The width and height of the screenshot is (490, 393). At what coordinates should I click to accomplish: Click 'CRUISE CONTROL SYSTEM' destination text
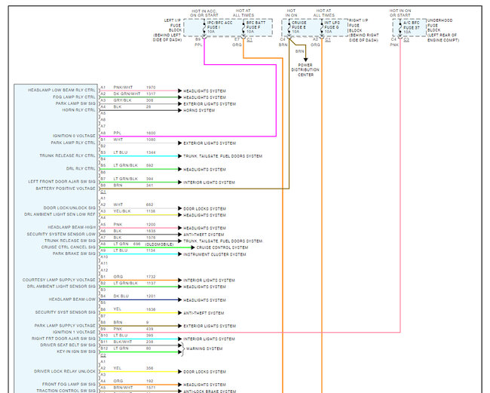(222, 247)
